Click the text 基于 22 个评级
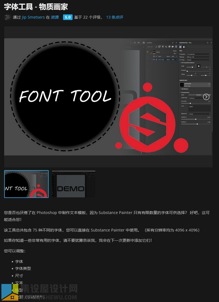This screenshot has width=219, height=302. tap(88, 17)
